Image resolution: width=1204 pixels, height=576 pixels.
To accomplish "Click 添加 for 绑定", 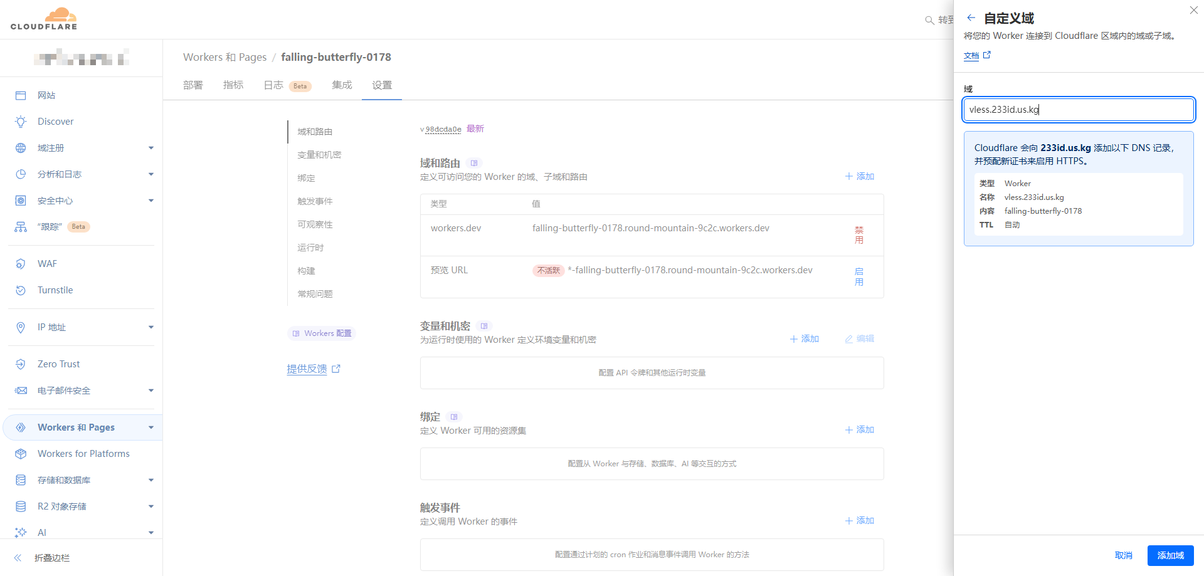I will coord(860,430).
